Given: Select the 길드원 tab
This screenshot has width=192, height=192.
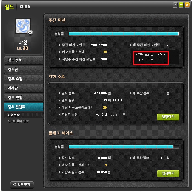Looking at the screenshot, I should 24,69.
